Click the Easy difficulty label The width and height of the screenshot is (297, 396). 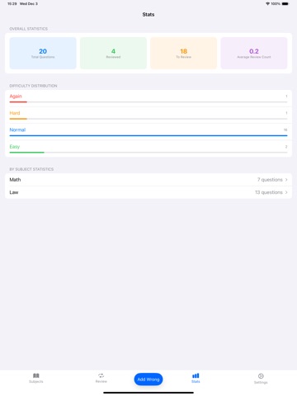pos(15,147)
